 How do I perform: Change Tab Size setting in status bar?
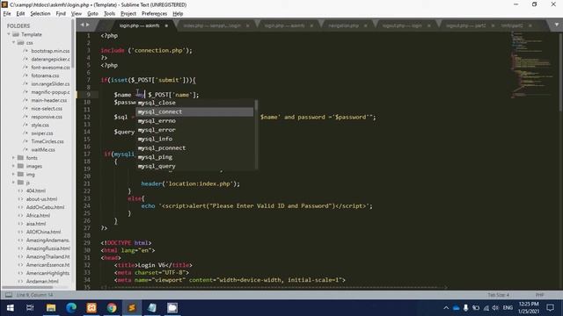tap(499, 295)
